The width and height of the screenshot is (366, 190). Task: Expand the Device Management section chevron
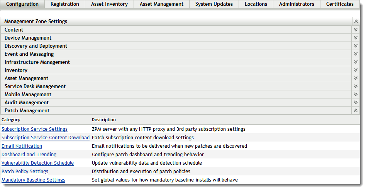coord(356,38)
